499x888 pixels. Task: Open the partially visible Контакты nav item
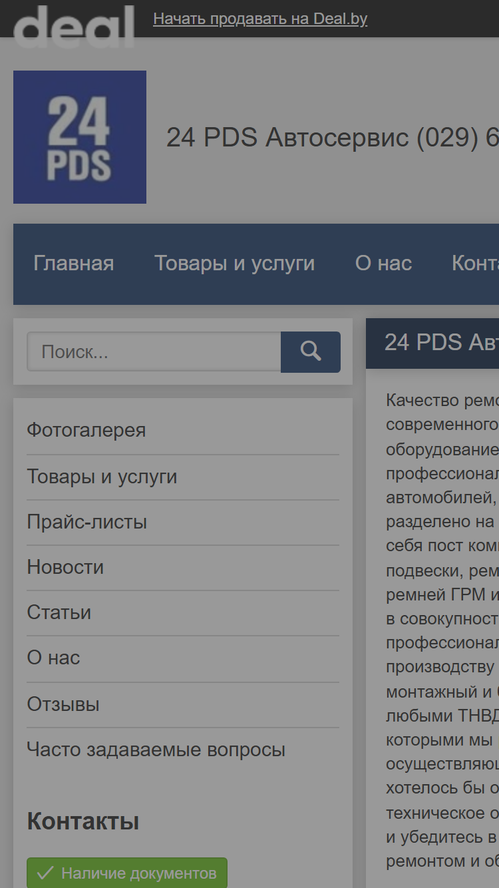coord(475,264)
